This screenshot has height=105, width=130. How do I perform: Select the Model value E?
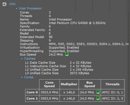click(x=50, y=33)
